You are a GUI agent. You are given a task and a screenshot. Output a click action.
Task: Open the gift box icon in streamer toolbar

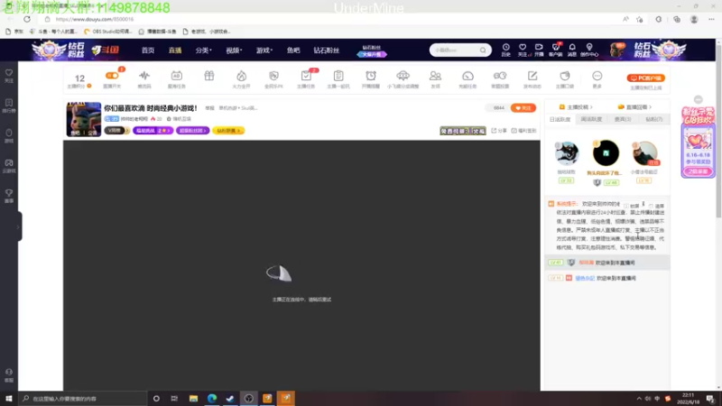coord(209,76)
